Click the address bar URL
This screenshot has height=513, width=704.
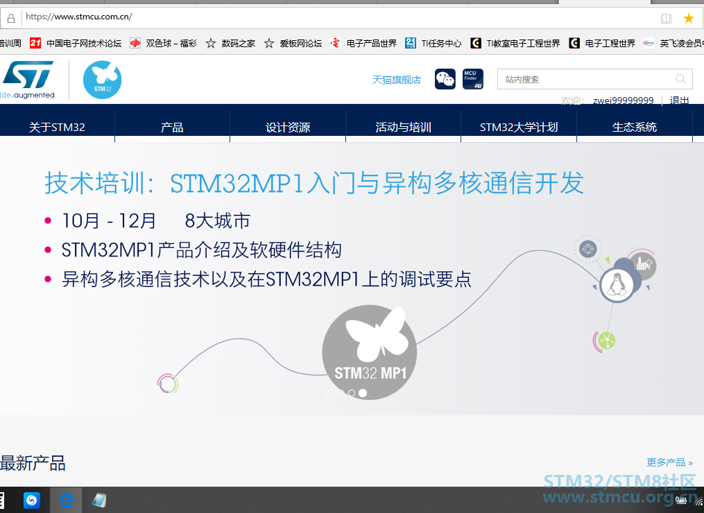[x=79, y=17]
